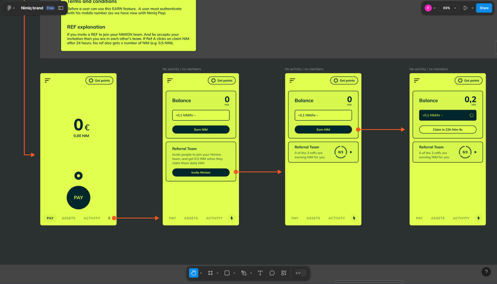Viewport: 497px width, 284px height.
Task: Click the loading spinner in the dark NIM/hr field
Action: click(x=471, y=116)
